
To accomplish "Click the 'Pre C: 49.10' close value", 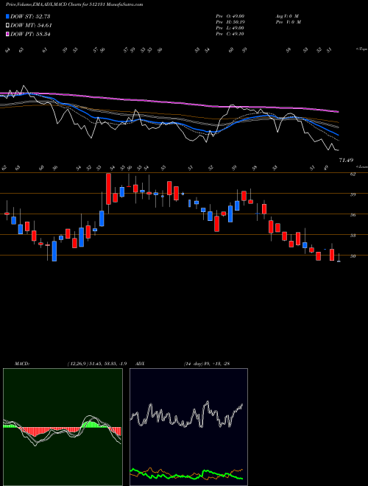I will click(230, 34).
